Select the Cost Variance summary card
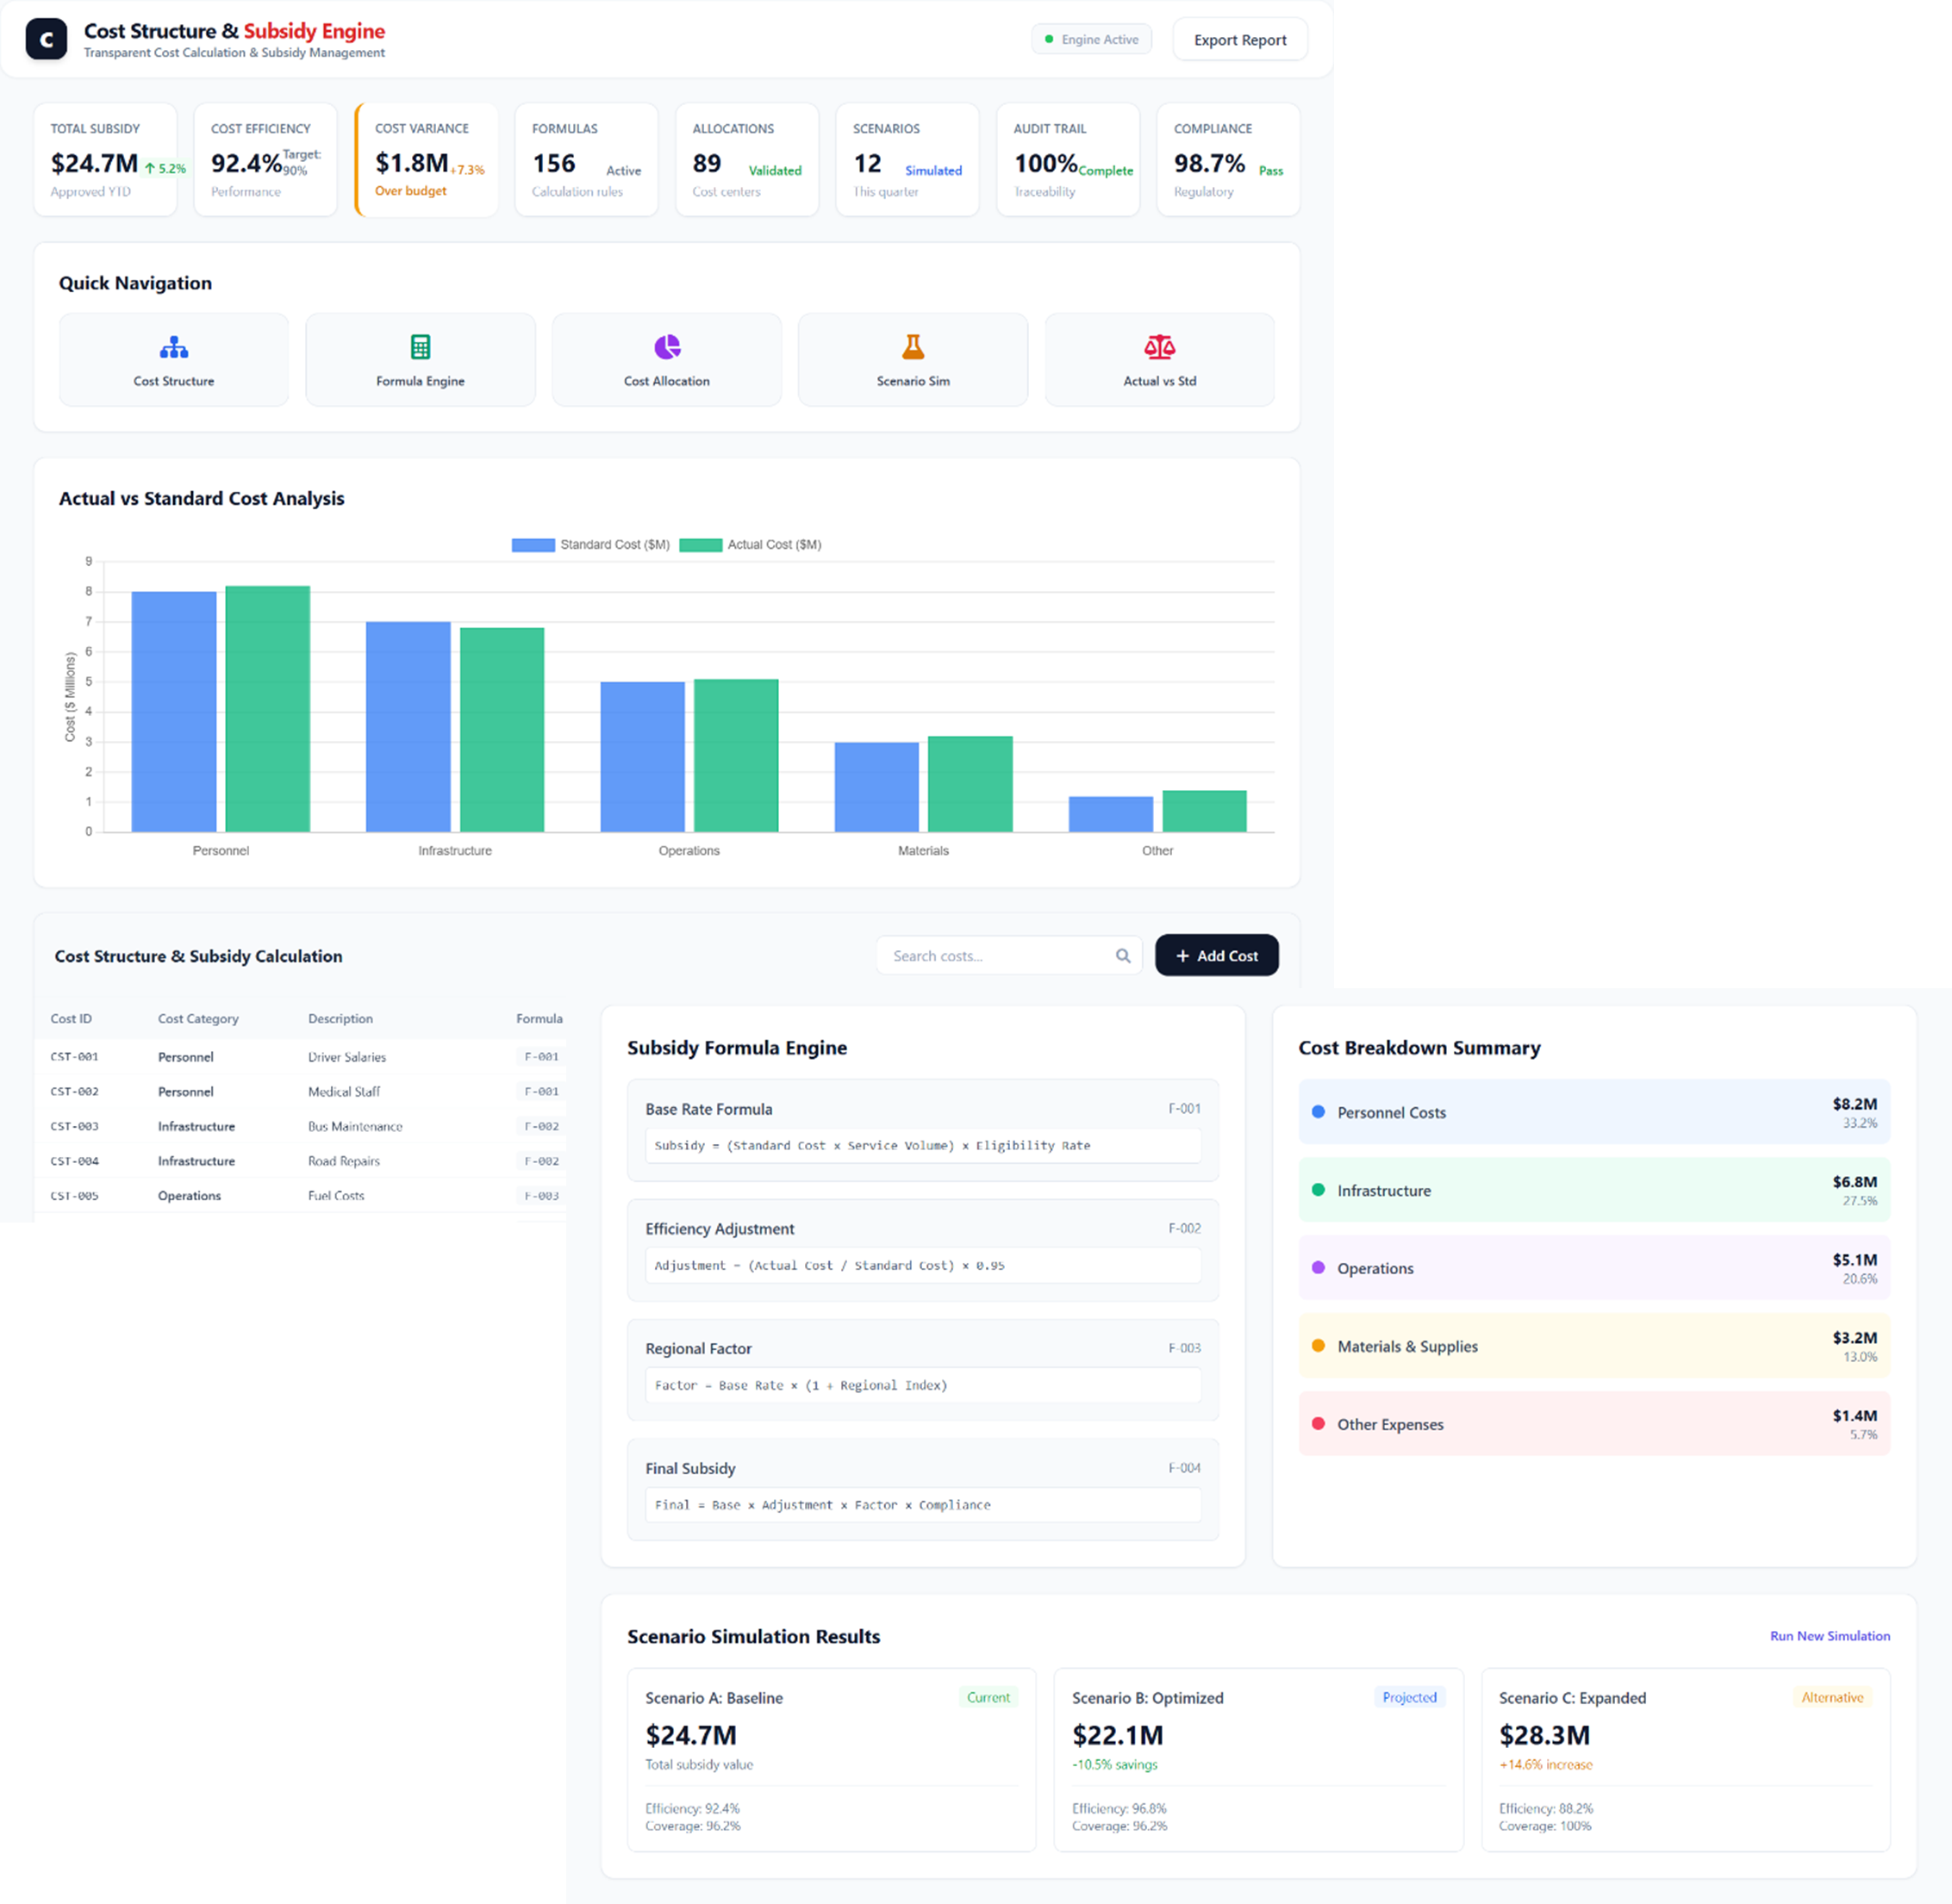Image resolution: width=1952 pixels, height=1904 pixels. click(427, 160)
